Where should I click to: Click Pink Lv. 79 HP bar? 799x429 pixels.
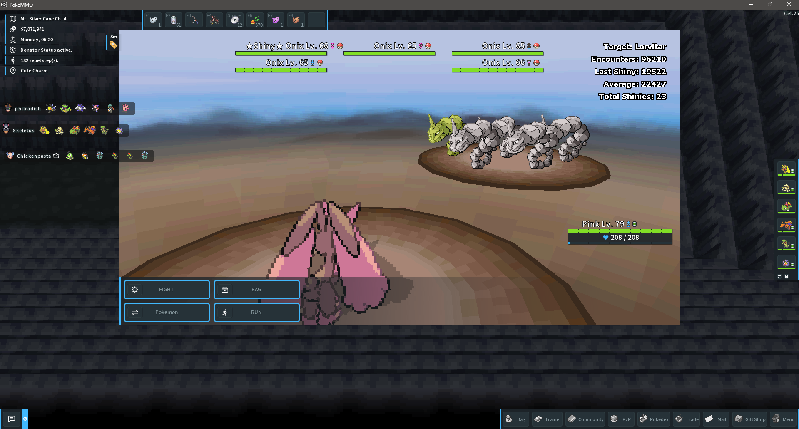click(x=620, y=231)
